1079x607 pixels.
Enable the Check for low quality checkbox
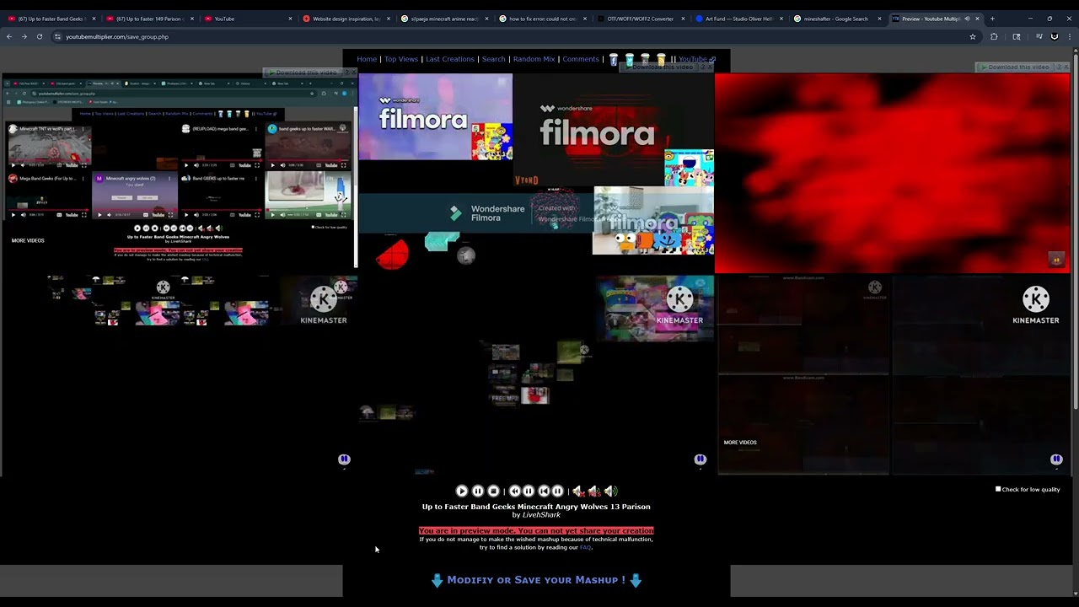tap(998, 489)
